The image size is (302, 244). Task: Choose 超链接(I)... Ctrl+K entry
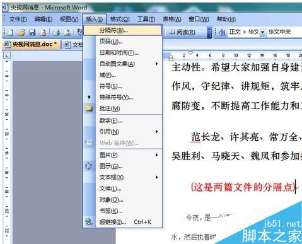(x=122, y=222)
